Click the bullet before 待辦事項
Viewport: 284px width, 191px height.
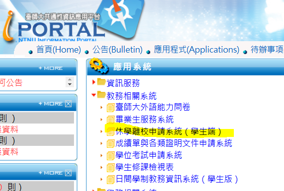click(245, 52)
